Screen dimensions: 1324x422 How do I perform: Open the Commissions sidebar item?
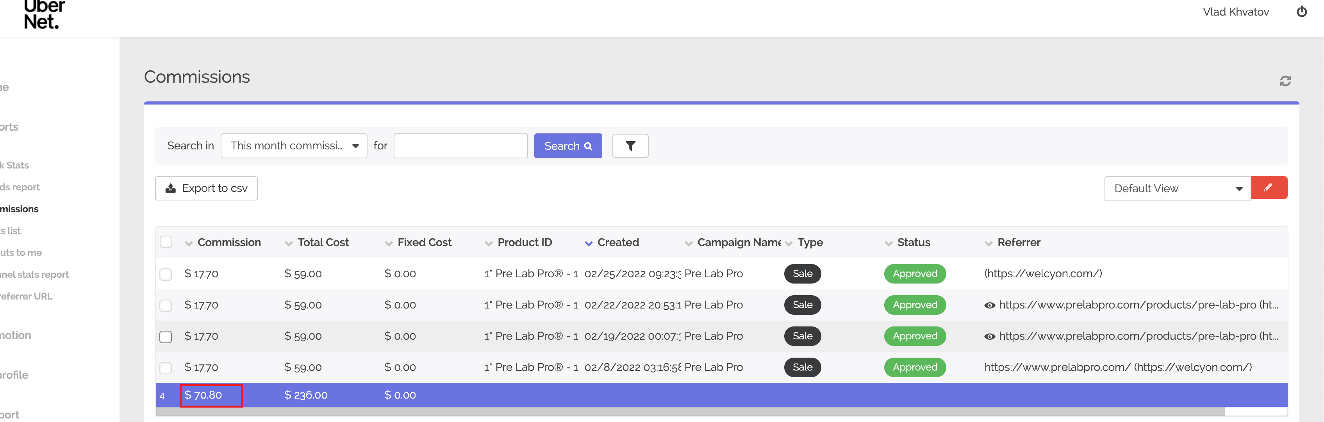(x=19, y=209)
